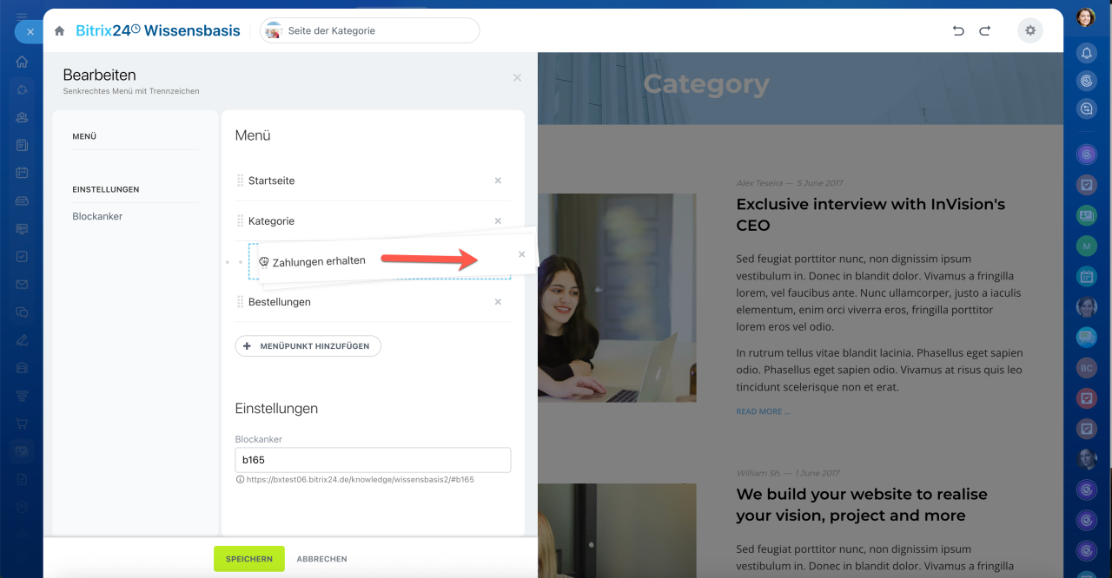Click Menüpunkt hinzufügen button
Screen dimensions: 1112x578
point(308,345)
